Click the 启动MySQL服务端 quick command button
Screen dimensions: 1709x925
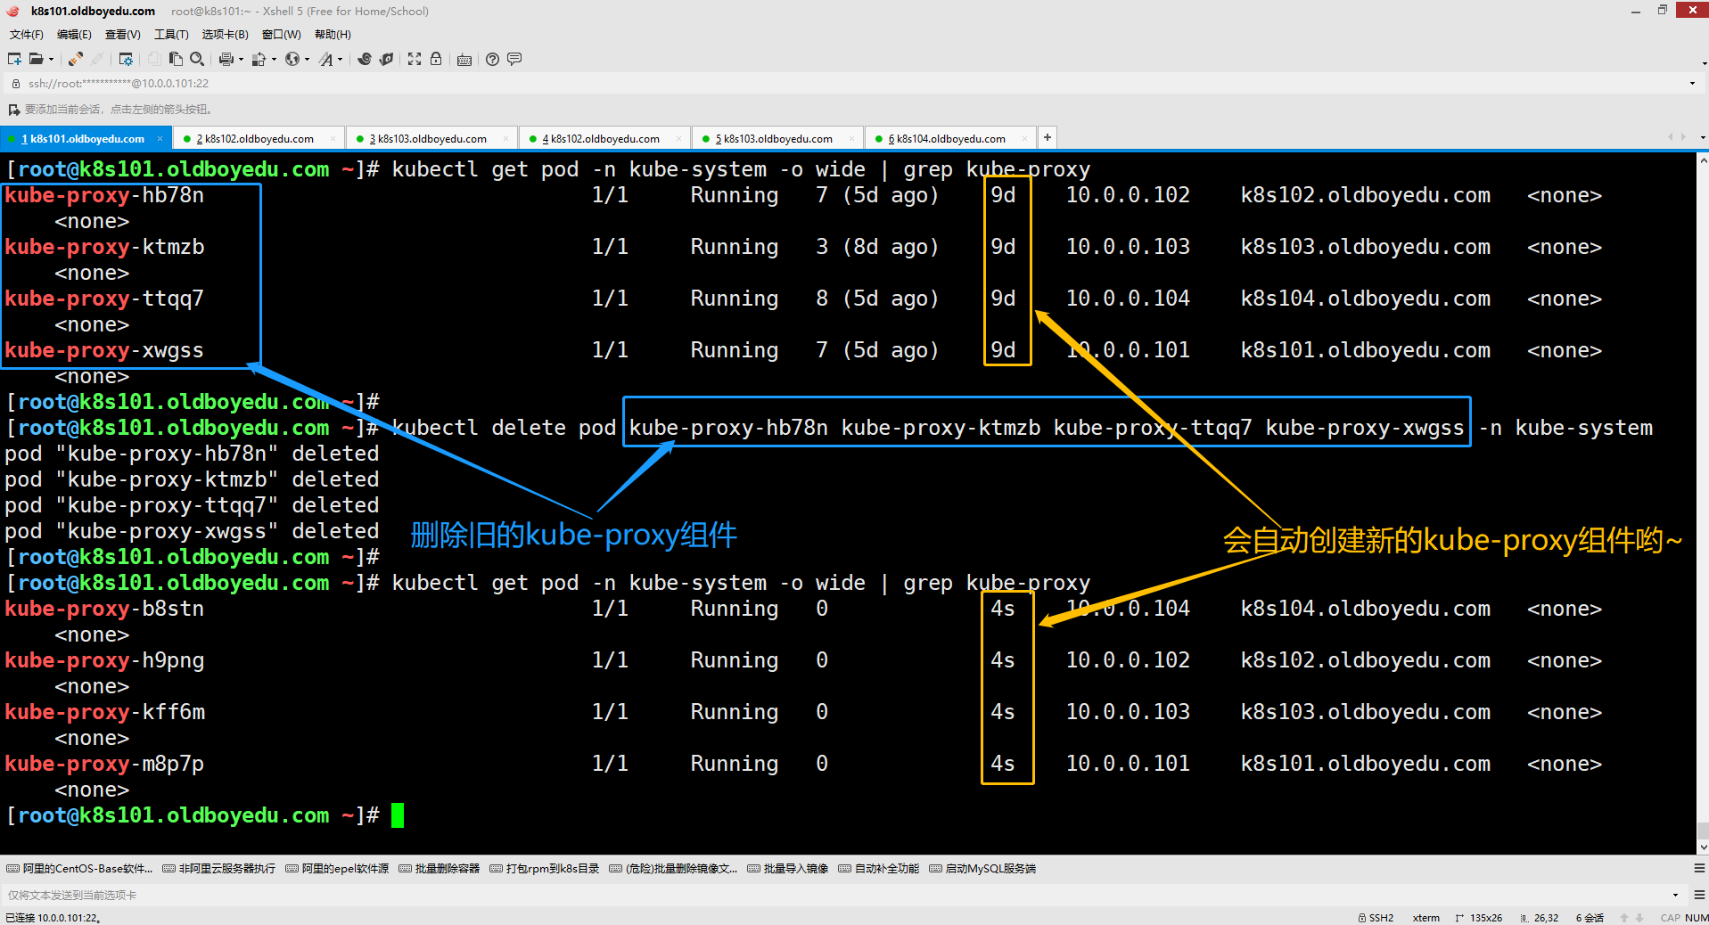point(982,869)
